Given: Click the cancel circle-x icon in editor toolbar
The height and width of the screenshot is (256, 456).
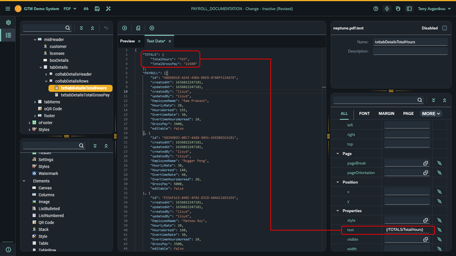Looking at the screenshot, I should point(152,28).
